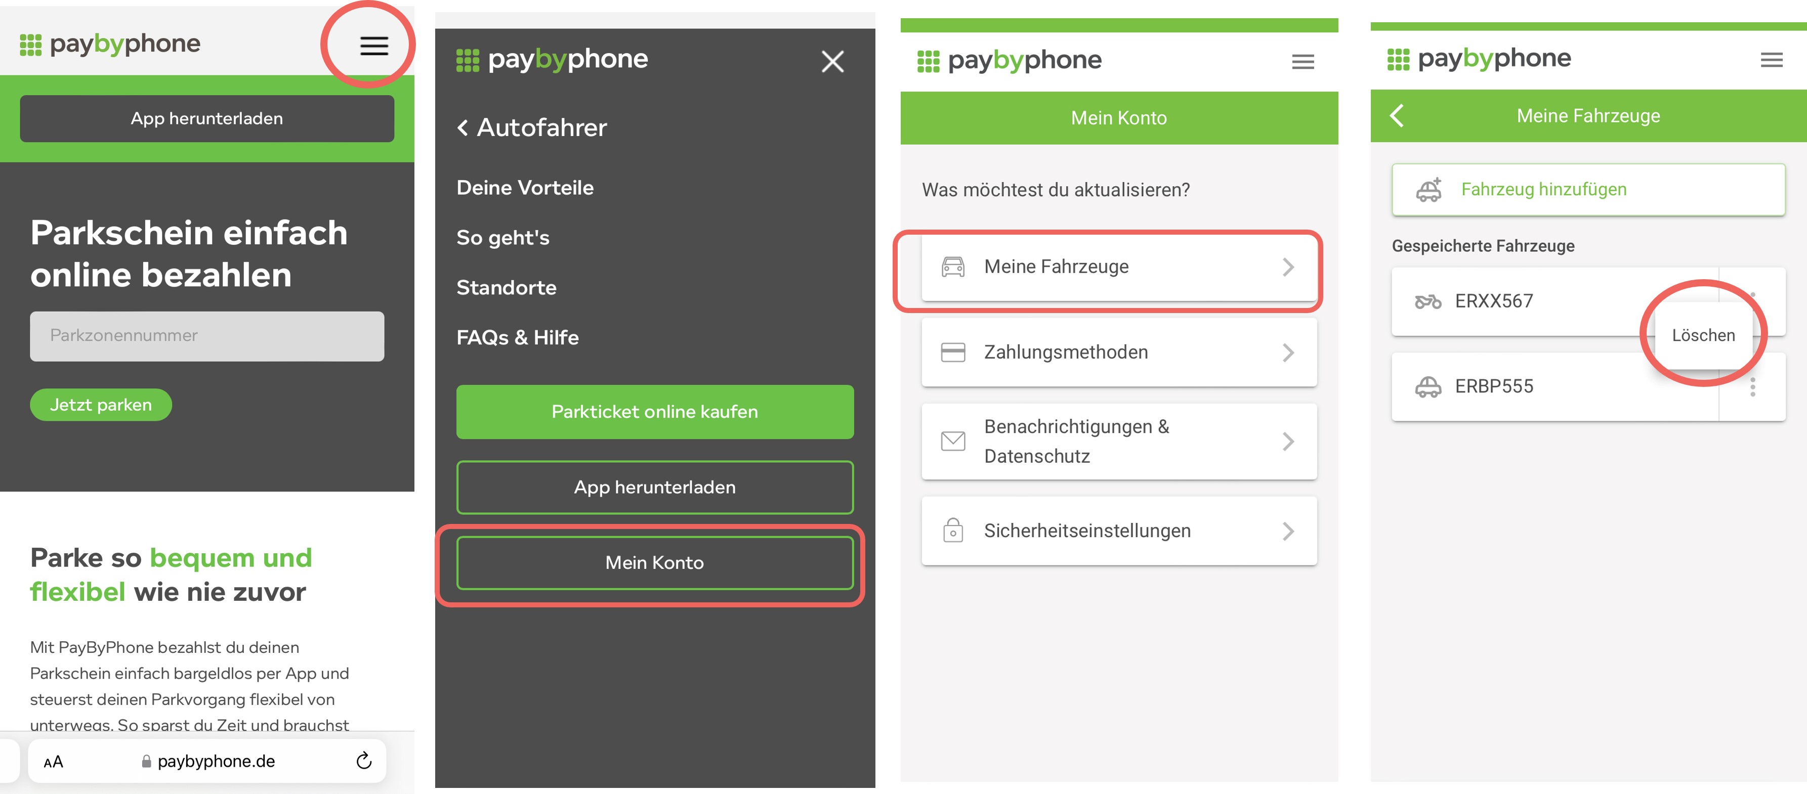1807x794 pixels.
Task: Open three-dot options for ERBP555
Action: point(1752,387)
